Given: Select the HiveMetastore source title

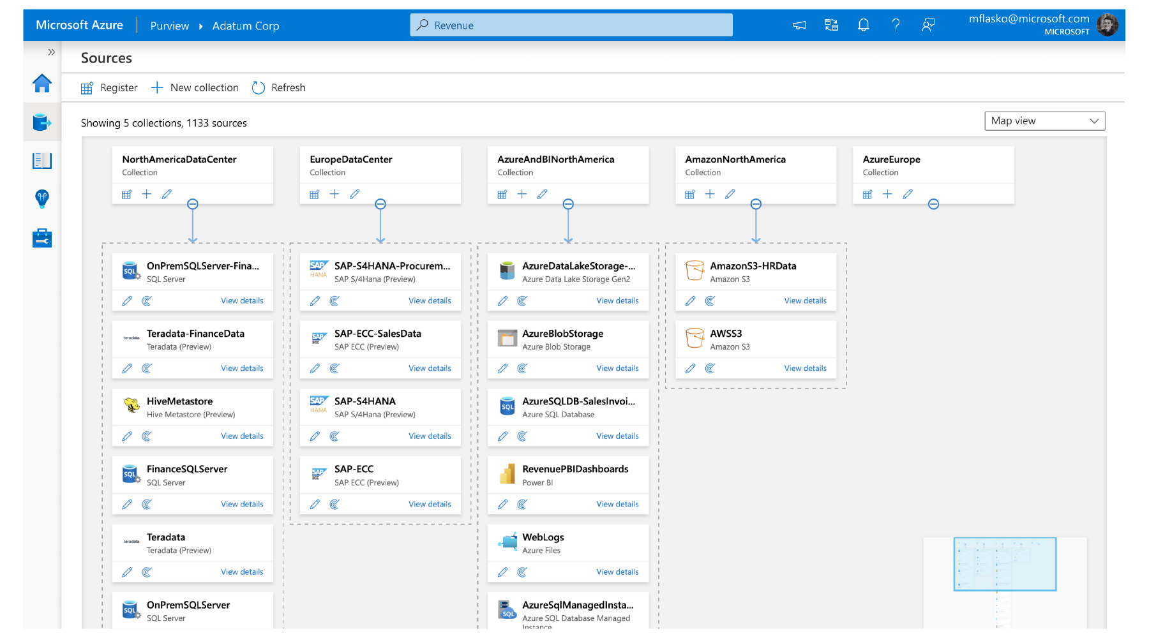Looking at the screenshot, I should (180, 401).
